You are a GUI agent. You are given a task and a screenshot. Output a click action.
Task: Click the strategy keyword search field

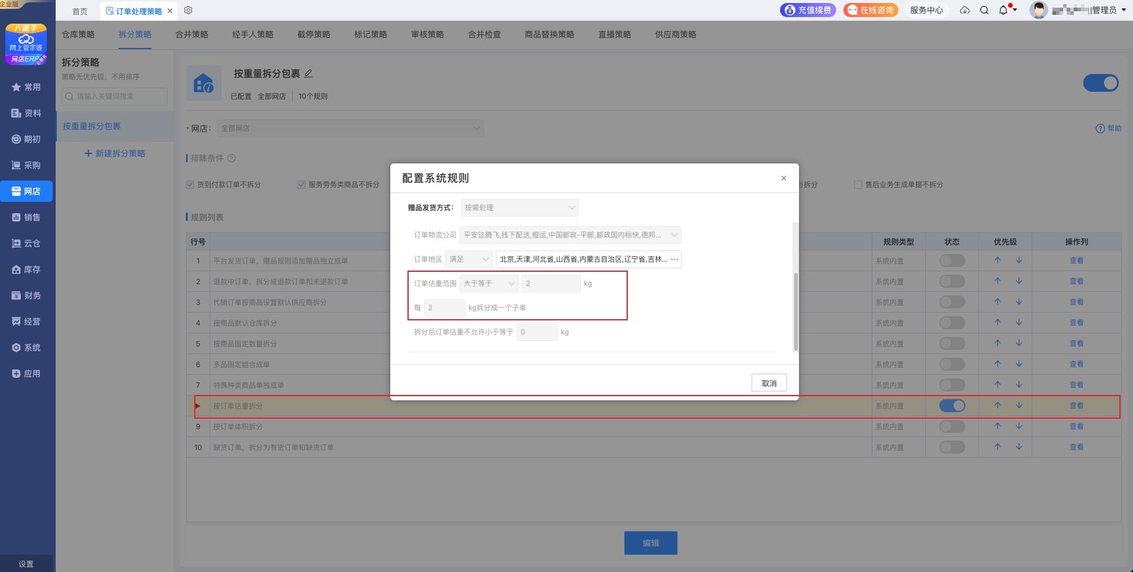click(x=115, y=97)
